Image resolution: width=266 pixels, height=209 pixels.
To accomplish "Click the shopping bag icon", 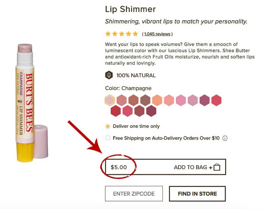I will [217, 167].
